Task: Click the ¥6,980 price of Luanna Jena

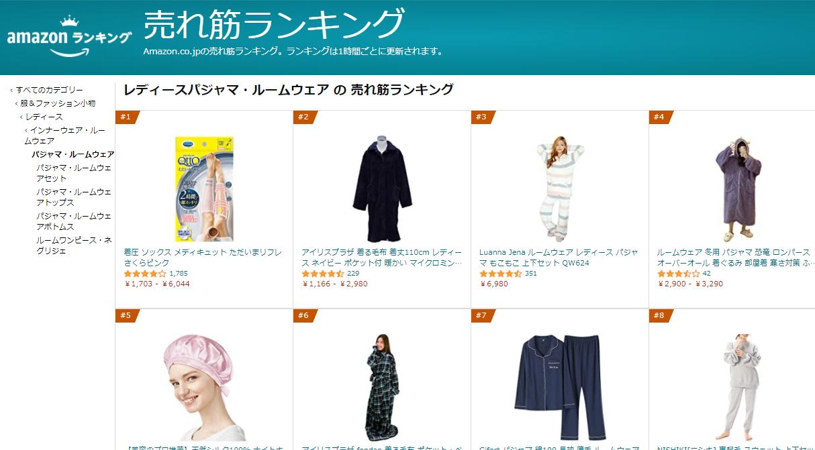Action: [494, 284]
